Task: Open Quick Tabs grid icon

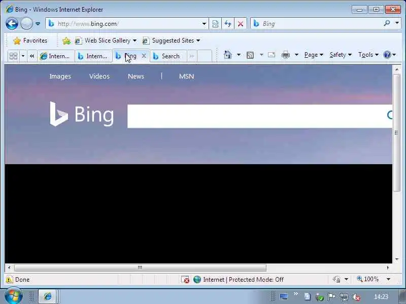Action: (13, 56)
